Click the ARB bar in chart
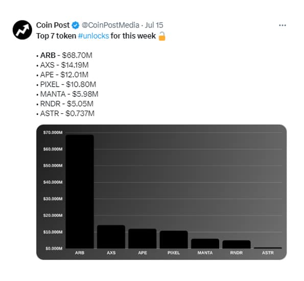This screenshot has width=304, height=281. coord(80,191)
